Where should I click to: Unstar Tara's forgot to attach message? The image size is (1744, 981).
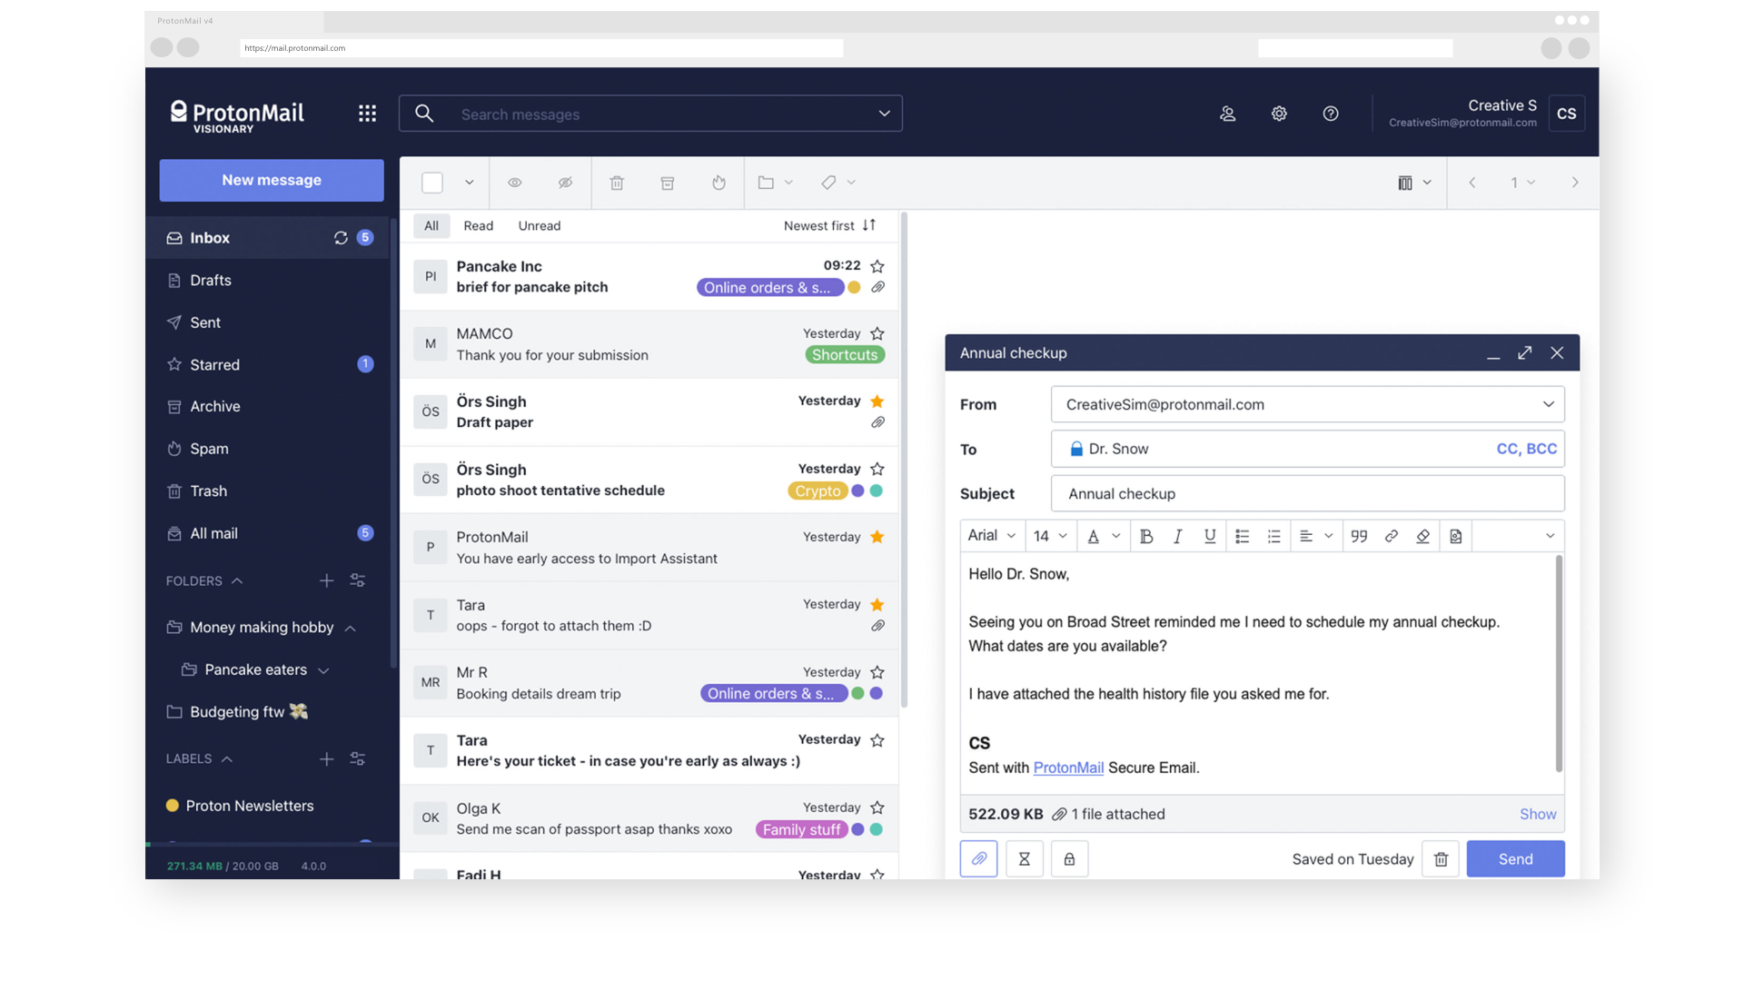[877, 604]
